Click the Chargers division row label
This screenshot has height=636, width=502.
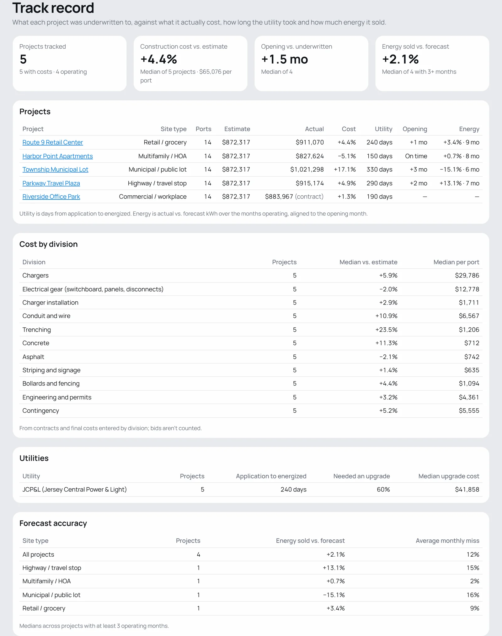click(35, 276)
